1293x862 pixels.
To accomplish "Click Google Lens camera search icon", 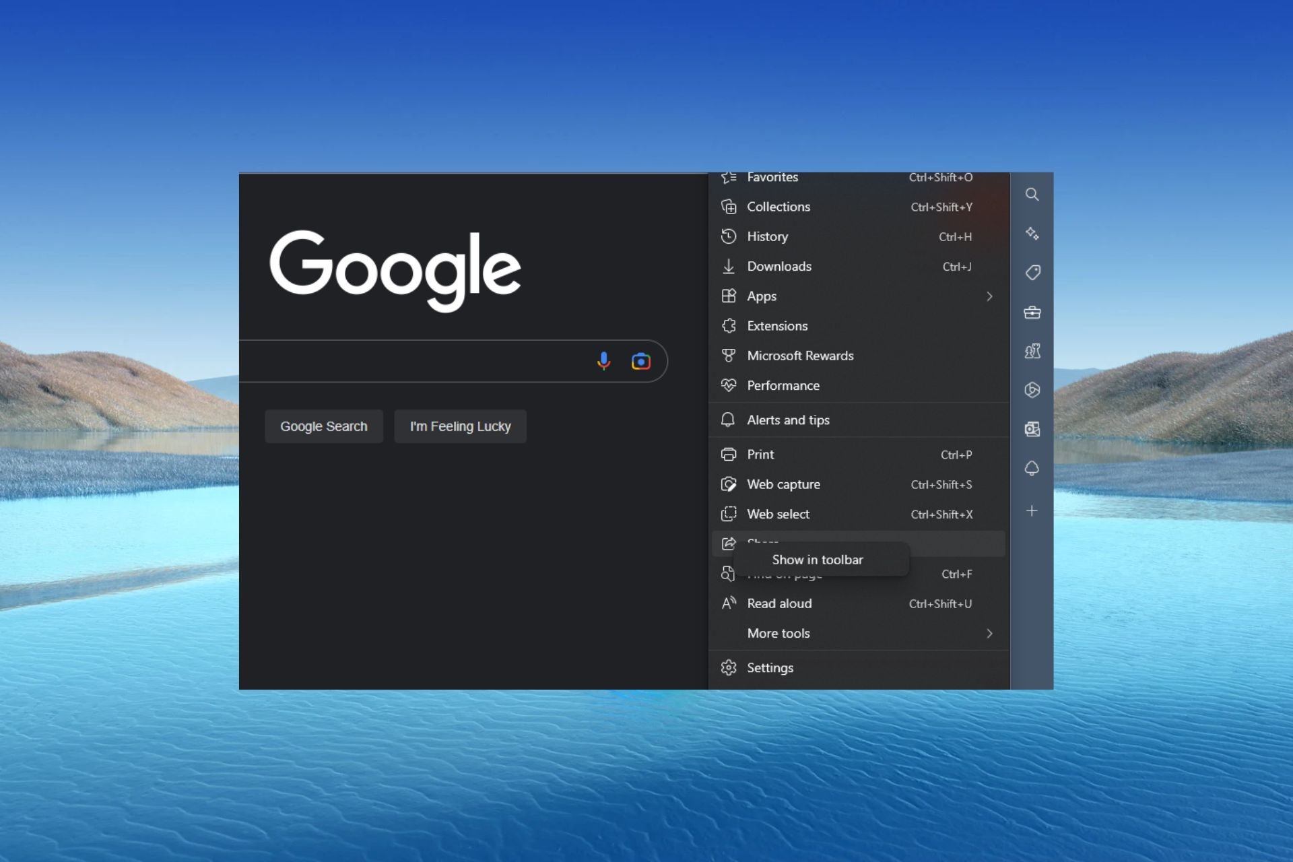I will (640, 362).
